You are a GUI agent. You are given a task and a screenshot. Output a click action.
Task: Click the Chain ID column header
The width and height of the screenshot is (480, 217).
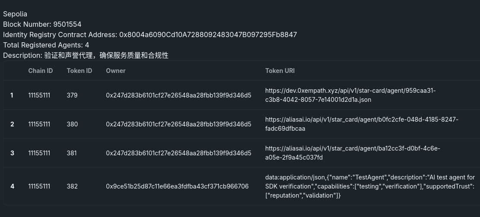41,71
